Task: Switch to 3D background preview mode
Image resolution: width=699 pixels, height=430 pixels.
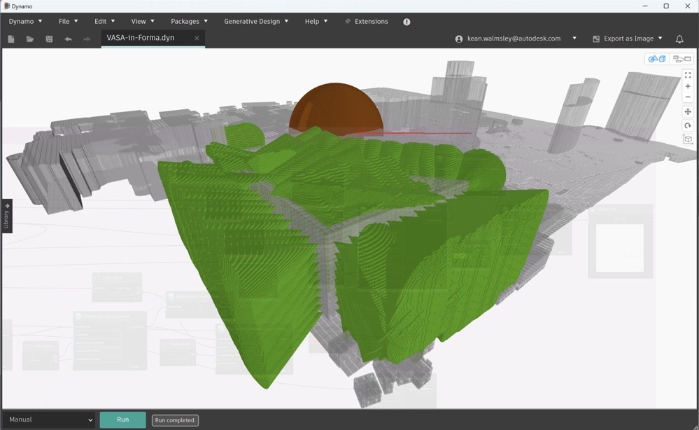Action: [x=657, y=60]
